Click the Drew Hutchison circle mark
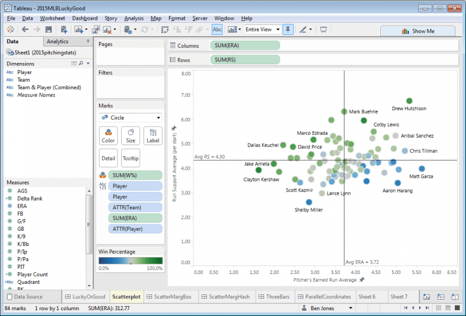Viewport: 466px width, 316px height. 409,101
